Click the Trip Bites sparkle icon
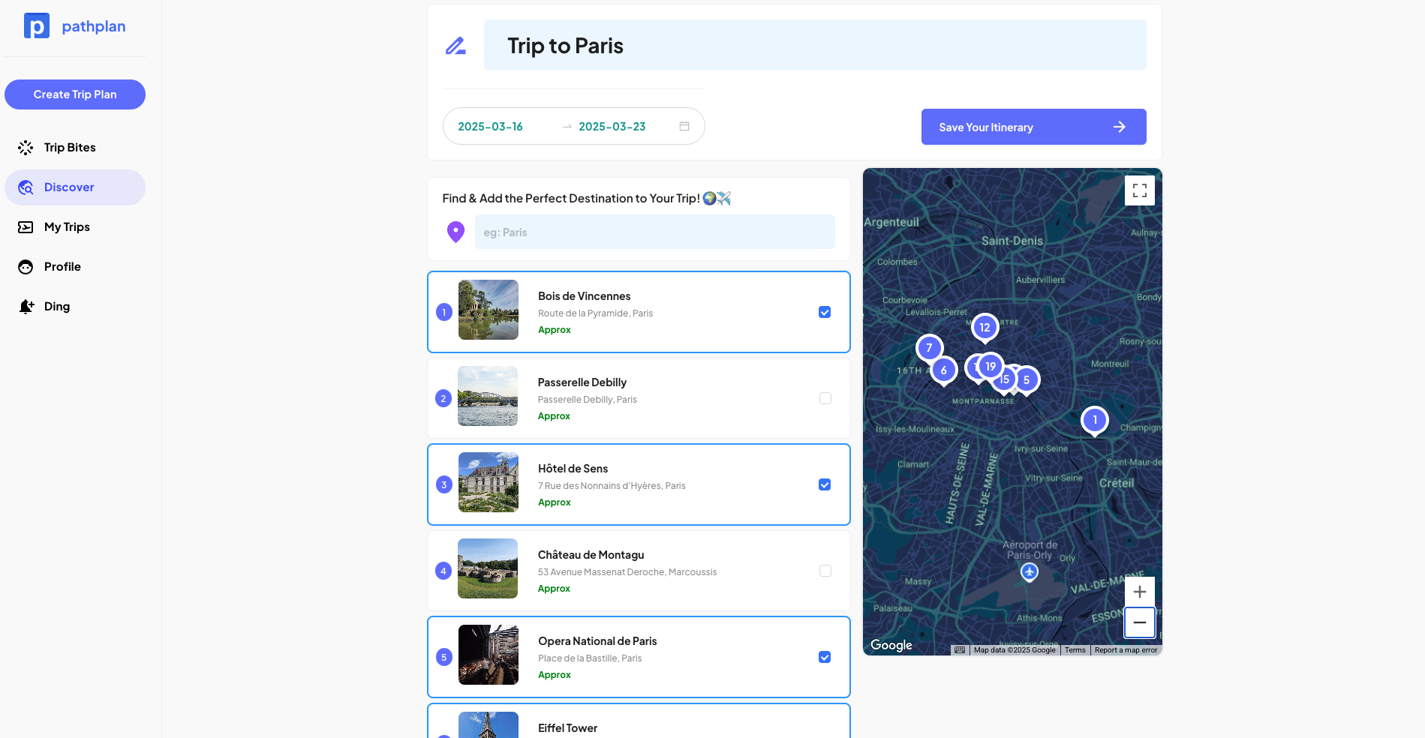 (x=26, y=148)
